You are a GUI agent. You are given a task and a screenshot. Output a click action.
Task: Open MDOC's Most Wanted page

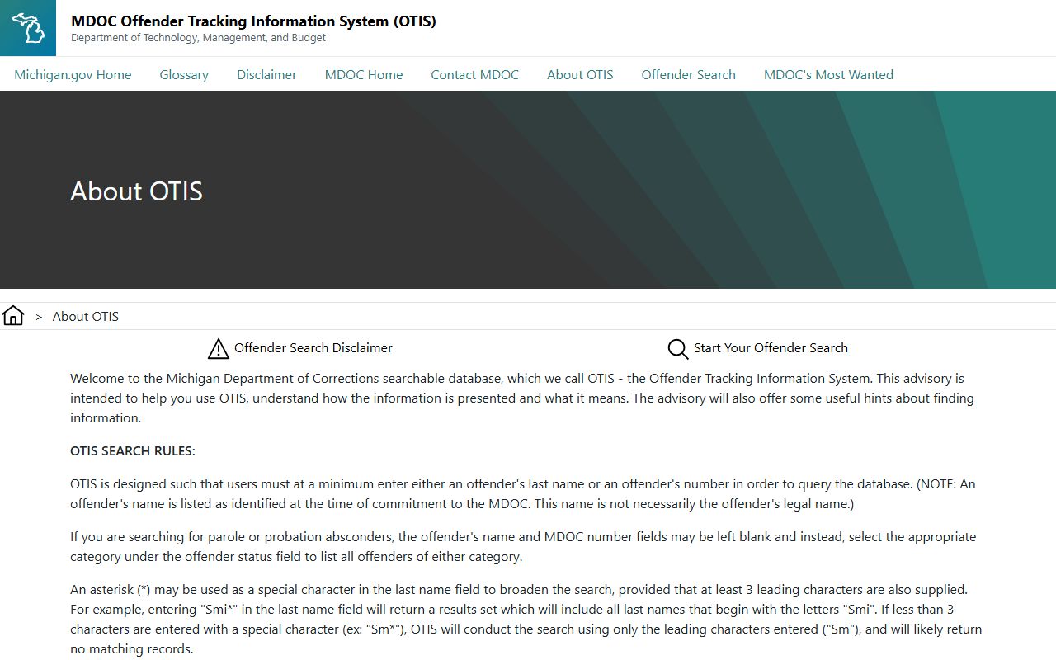pos(828,74)
